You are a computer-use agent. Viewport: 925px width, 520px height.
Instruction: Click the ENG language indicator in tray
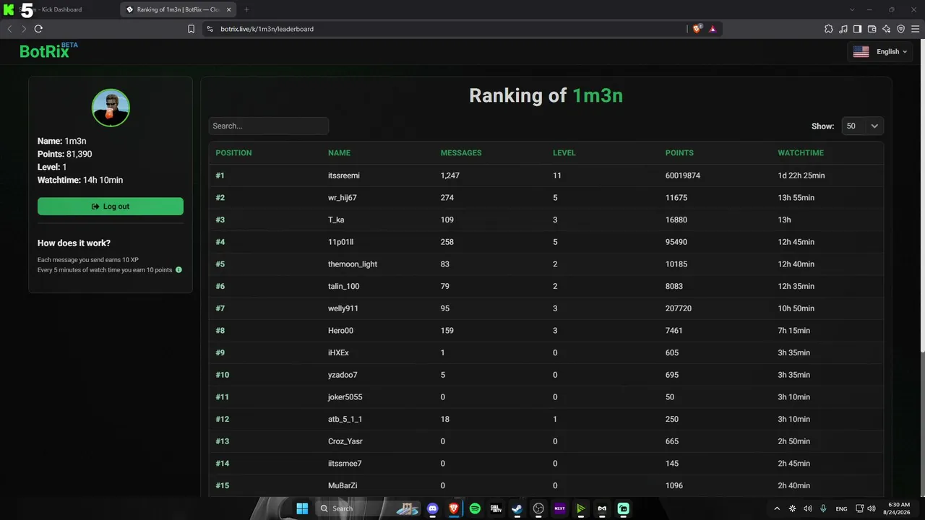click(x=841, y=508)
